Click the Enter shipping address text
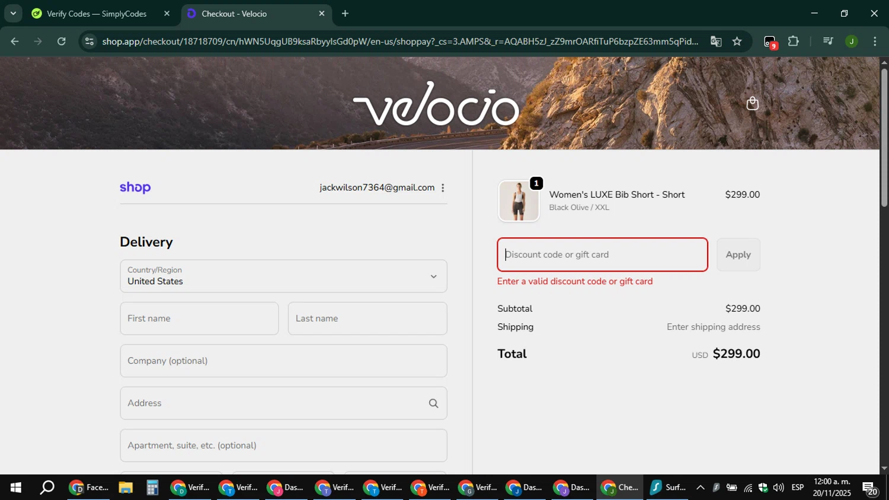889x500 pixels. (714, 327)
